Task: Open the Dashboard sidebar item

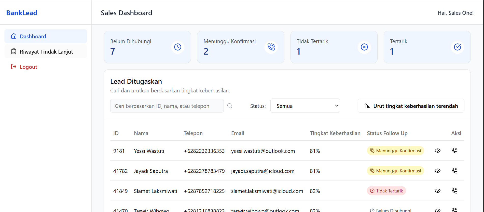Action: coord(46,36)
